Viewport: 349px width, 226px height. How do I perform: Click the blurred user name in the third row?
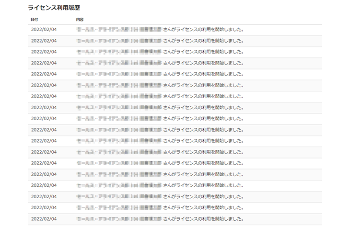[118, 52]
